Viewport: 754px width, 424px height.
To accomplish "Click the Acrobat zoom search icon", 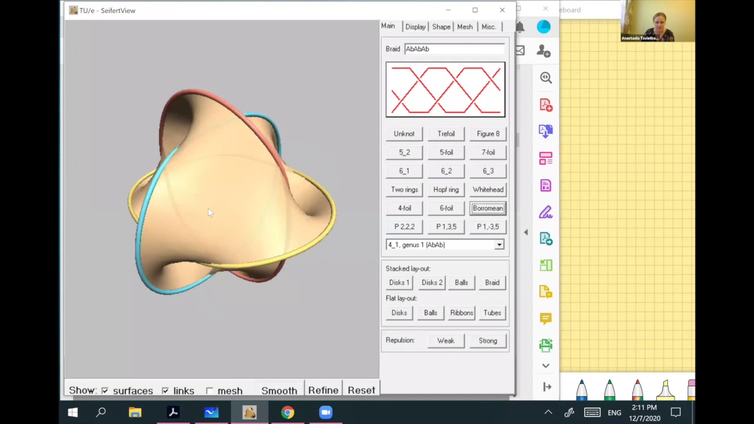I will [x=545, y=78].
